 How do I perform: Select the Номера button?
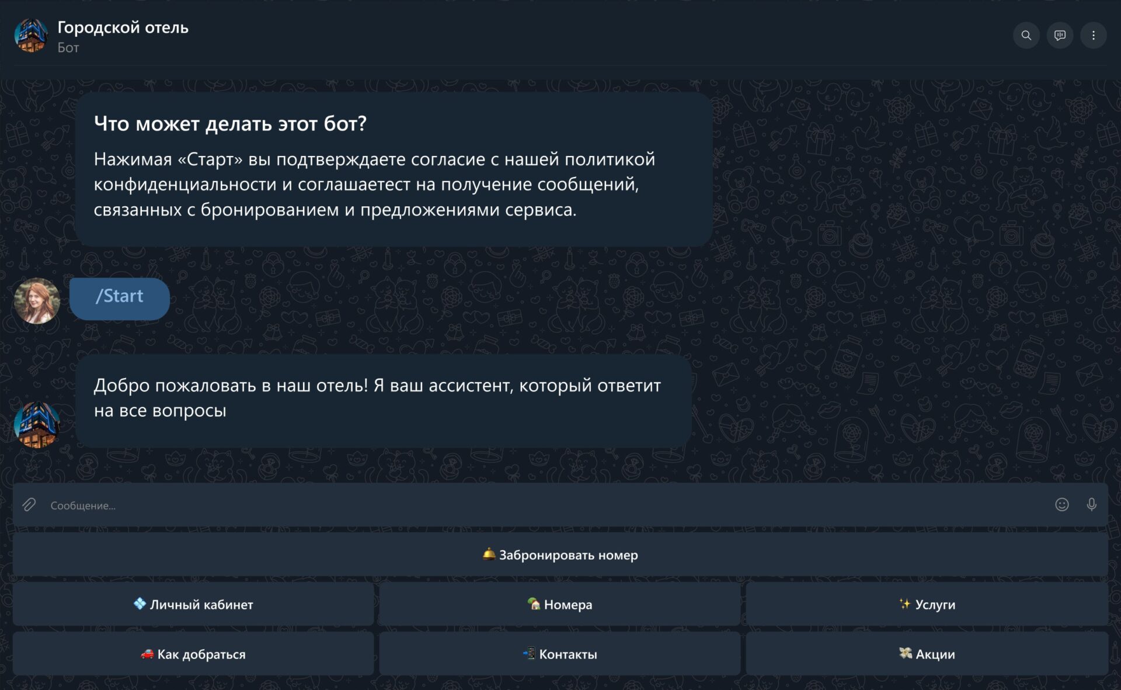[x=559, y=605]
